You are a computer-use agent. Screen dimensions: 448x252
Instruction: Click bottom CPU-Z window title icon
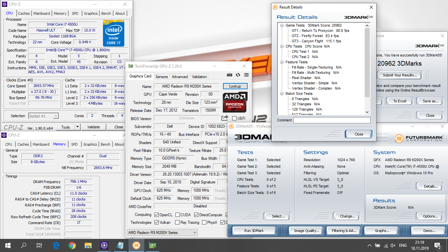click(4, 135)
